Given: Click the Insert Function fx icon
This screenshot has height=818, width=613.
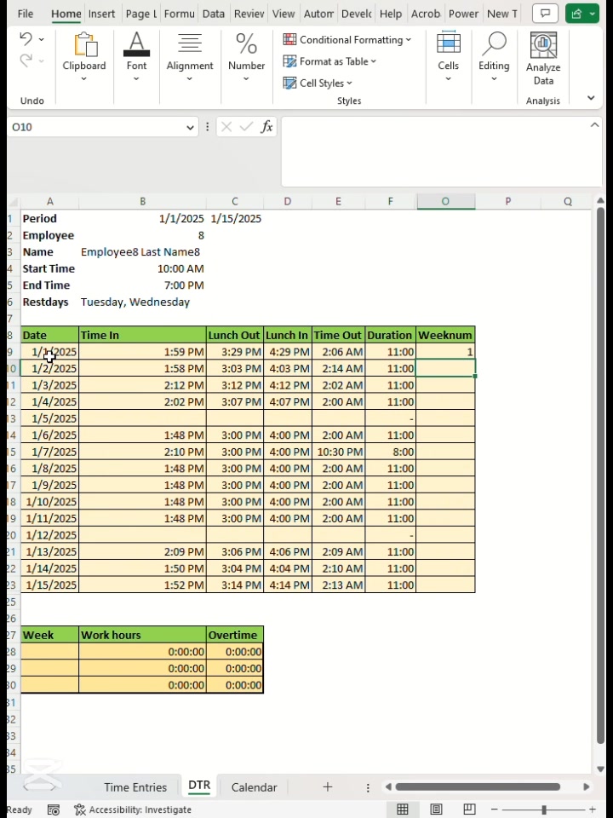Looking at the screenshot, I should pos(266,127).
